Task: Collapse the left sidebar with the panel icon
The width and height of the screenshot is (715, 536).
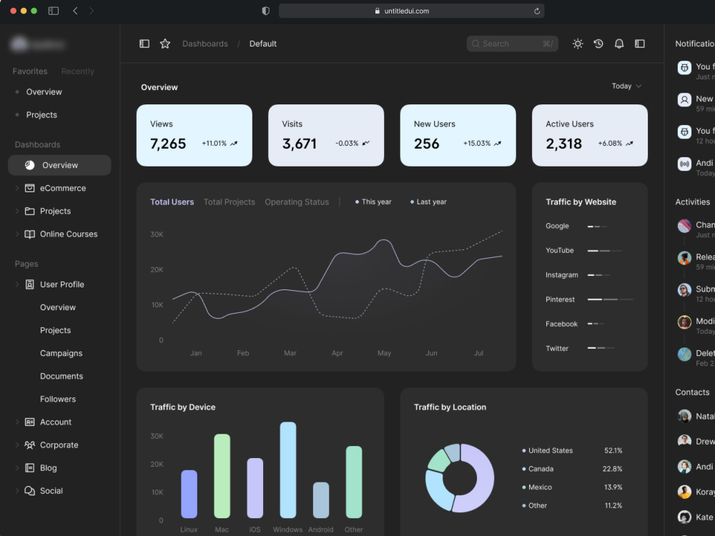Action: point(144,44)
